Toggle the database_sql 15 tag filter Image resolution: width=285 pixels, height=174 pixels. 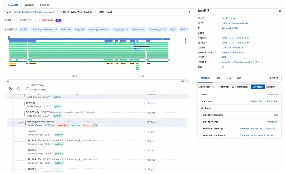(x=157, y=29)
